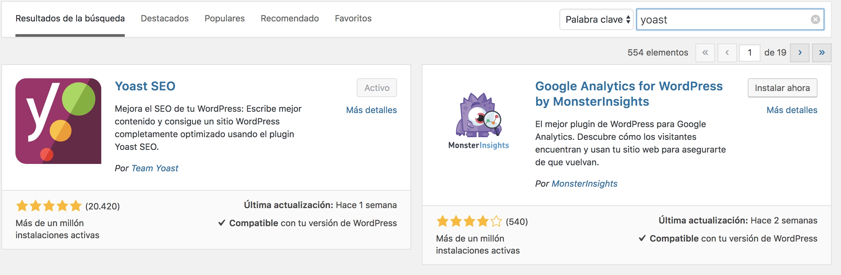Click the Yoast SEO five-star rating
Screen dimensions: 841x275
click(49, 206)
